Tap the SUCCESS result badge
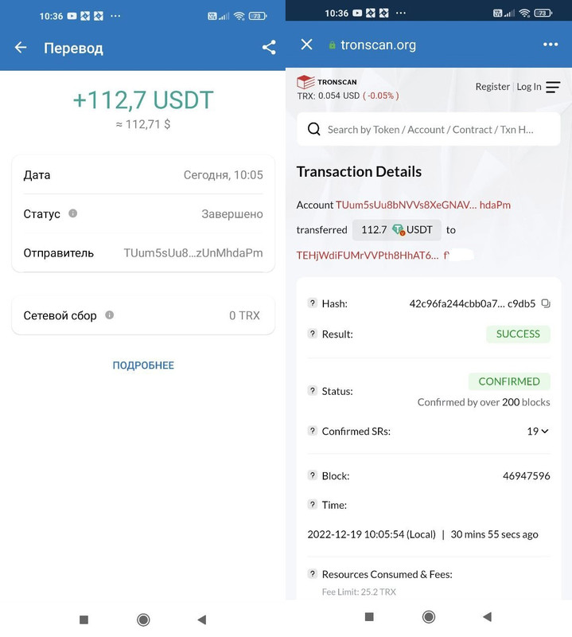 click(x=519, y=334)
